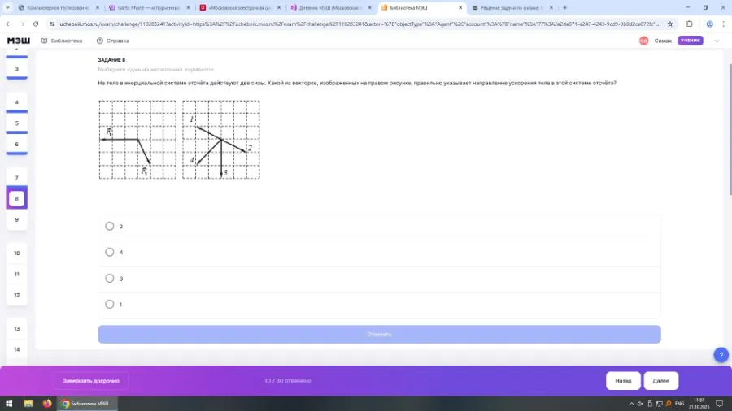Go to question 9 in sidebar
Viewport: 732px width, 411px height.
tap(17, 220)
